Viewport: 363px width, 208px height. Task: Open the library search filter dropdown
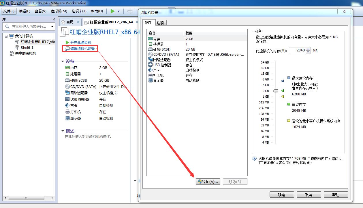pos(52,27)
